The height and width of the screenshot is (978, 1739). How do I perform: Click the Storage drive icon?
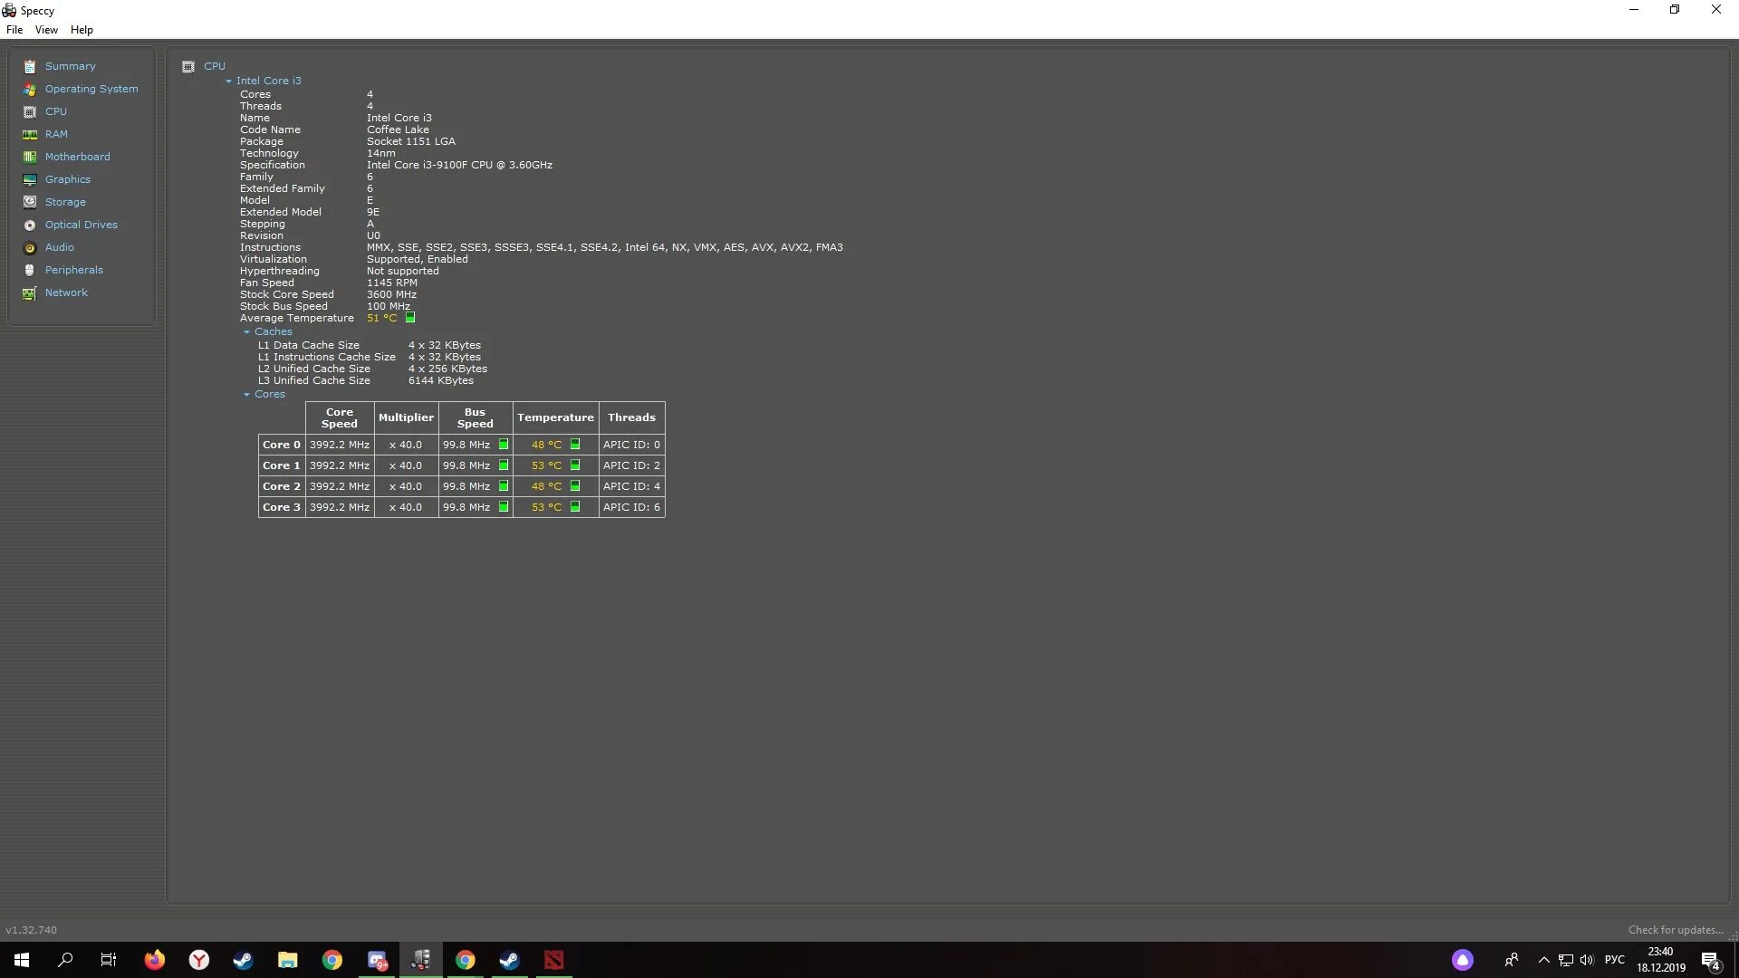coord(30,203)
